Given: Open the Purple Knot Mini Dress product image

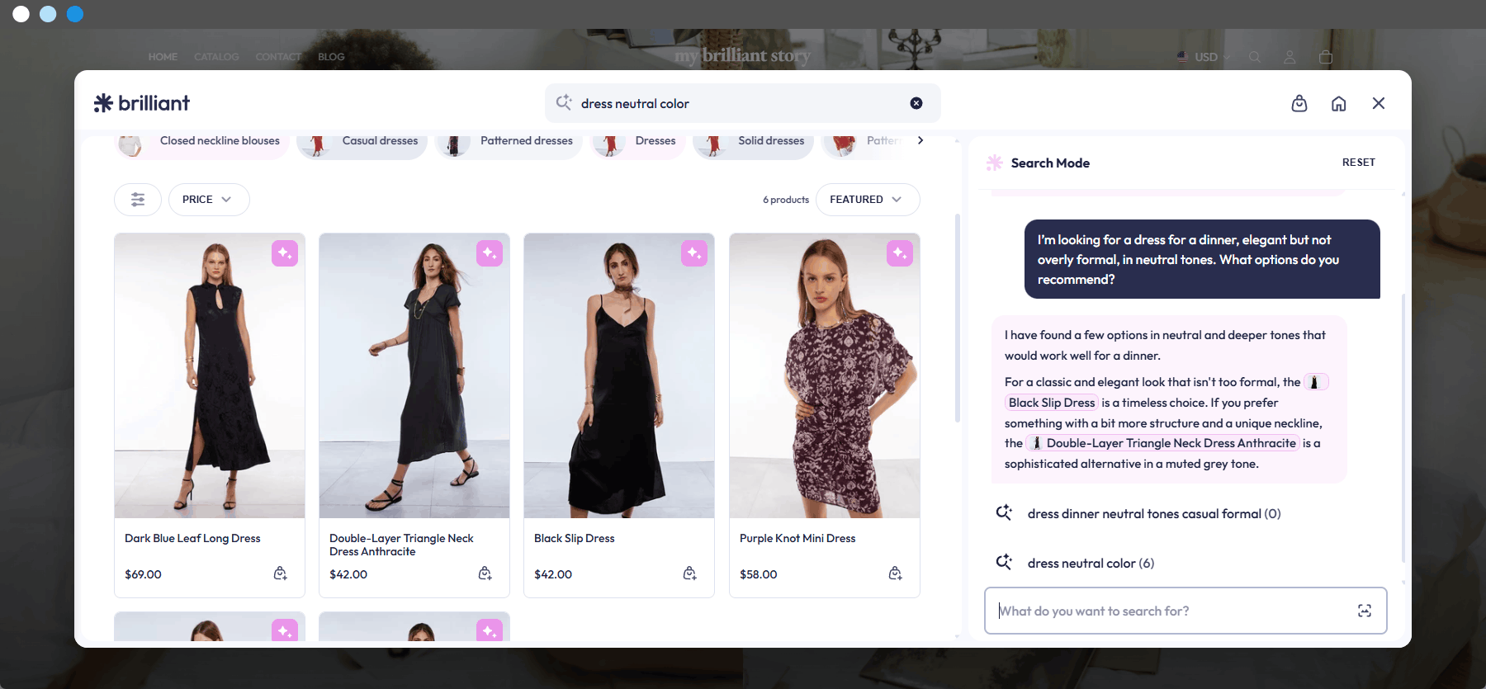Looking at the screenshot, I should tap(825, 375).
